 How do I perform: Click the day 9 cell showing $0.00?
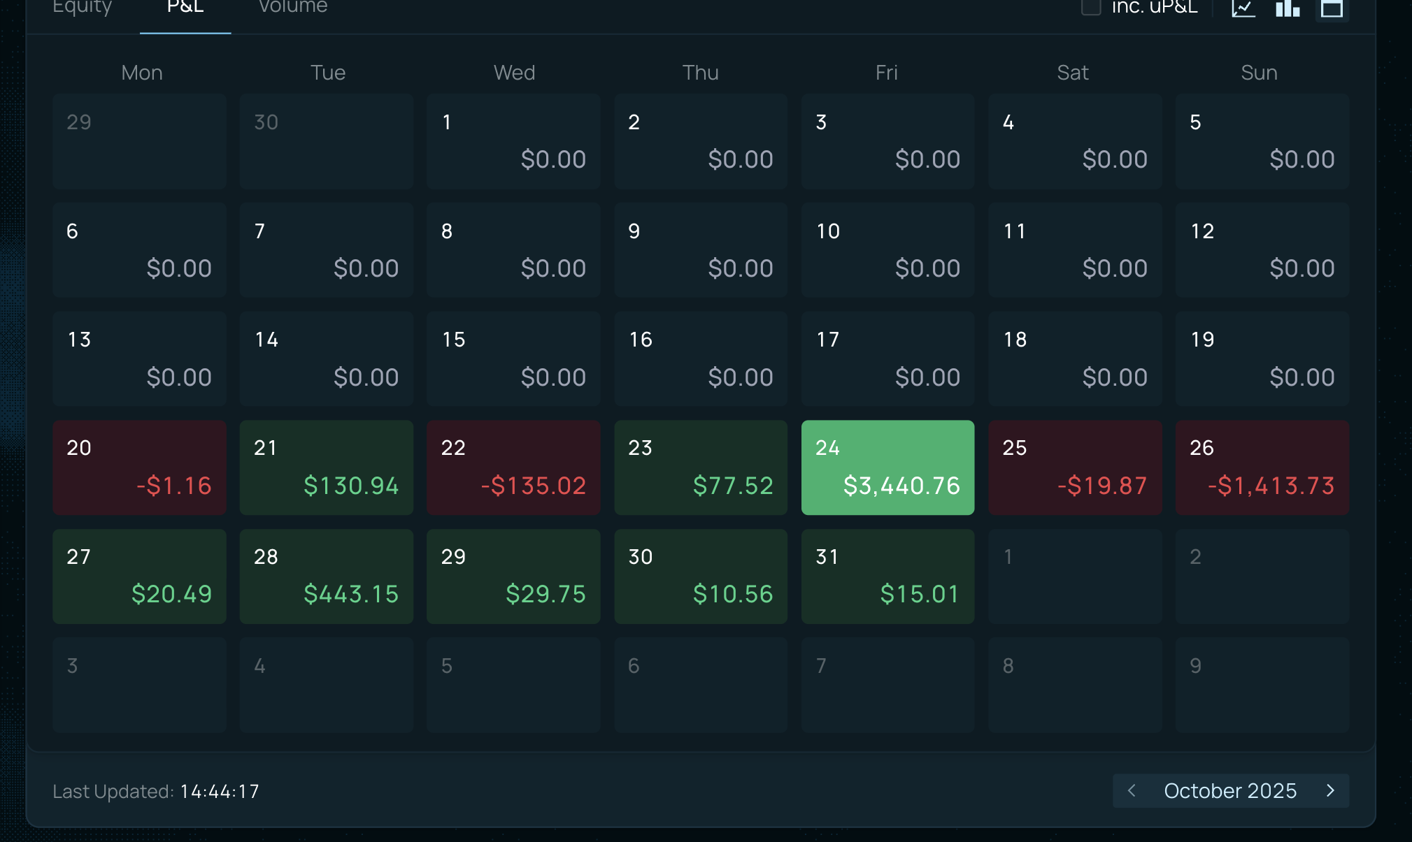pyautogui.click(x=701, y=250)
